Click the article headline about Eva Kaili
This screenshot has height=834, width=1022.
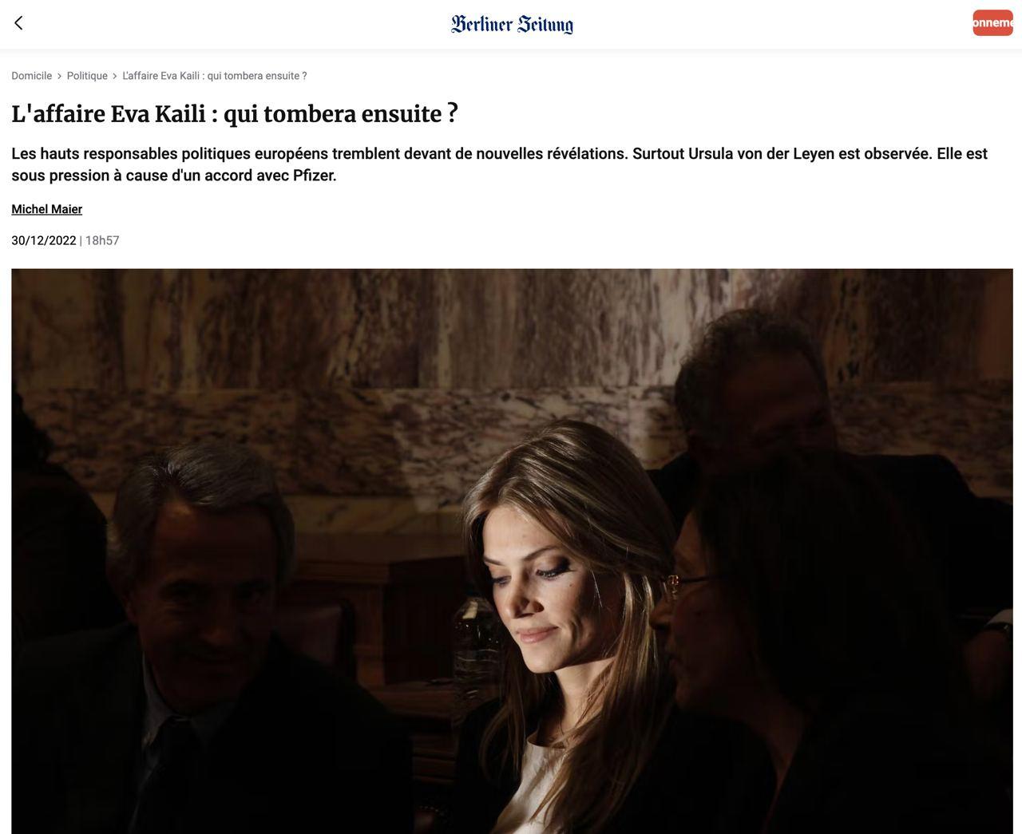pos(235,114)
